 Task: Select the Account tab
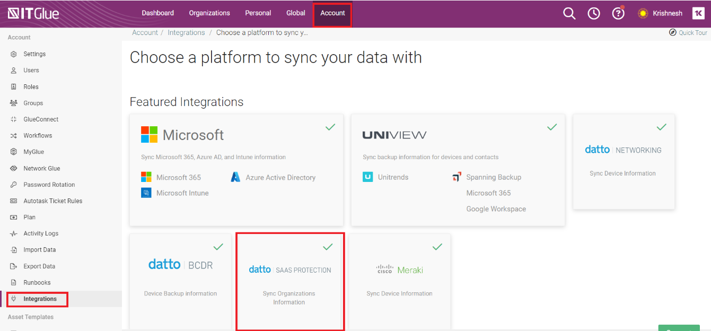pyautogui.click(x=332, y=14)
